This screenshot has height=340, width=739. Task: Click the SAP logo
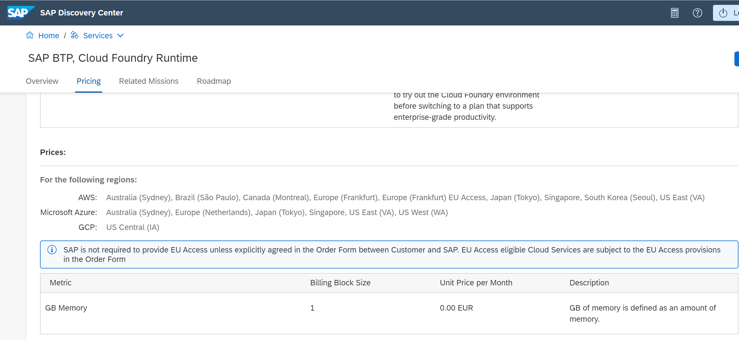tap(21, 13)
